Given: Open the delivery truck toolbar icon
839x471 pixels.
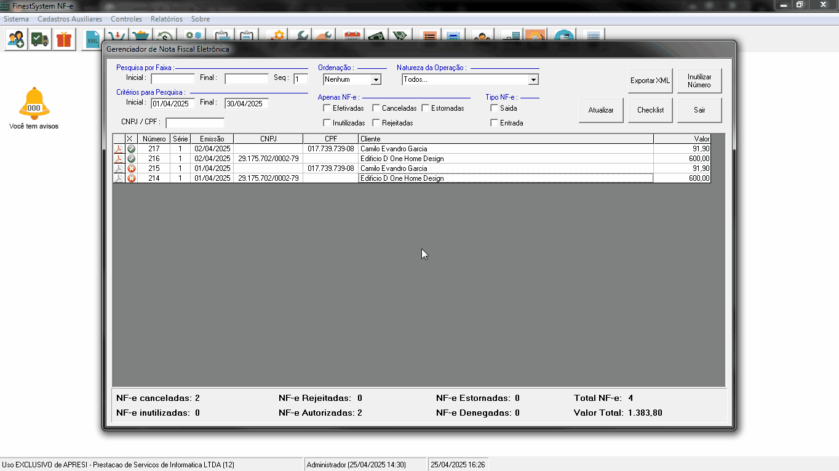Looking at the screenshot, I should (x=40, y=39).
